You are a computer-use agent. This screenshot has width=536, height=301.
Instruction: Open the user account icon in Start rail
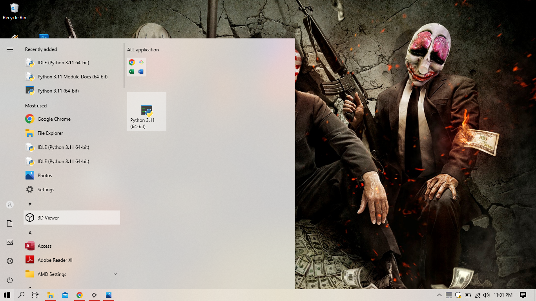click(10, 205)
